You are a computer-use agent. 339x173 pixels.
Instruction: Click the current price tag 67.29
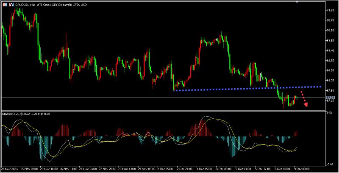pyautogui.click(x=331, y=98)
